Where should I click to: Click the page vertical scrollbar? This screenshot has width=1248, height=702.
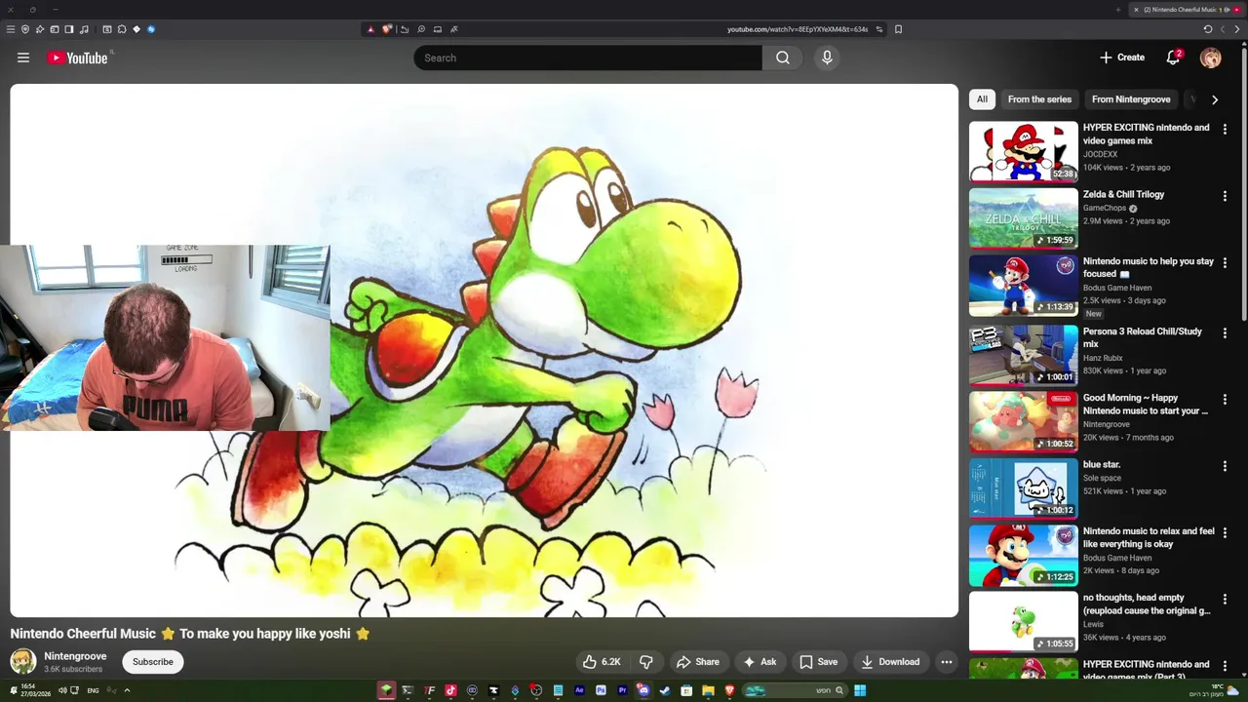click(x=1243, y=185)
